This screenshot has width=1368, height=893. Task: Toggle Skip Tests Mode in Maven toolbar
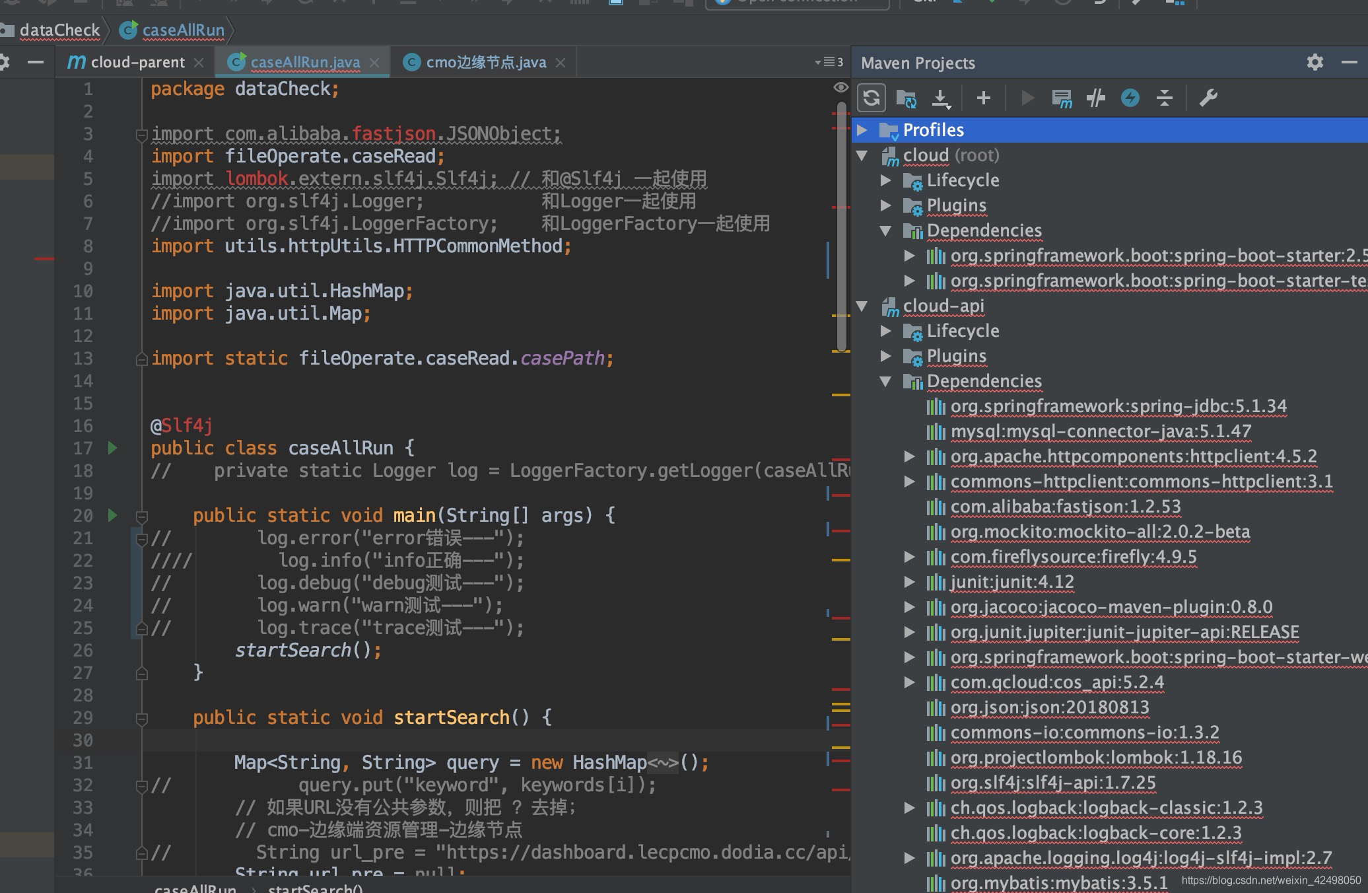click(1130, 98)
